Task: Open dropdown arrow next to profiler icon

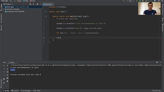Action: (x=148, y=1)
